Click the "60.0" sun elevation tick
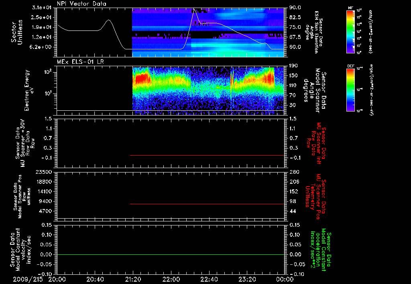Viewport: 411px width, 284px height. point(295,47)
